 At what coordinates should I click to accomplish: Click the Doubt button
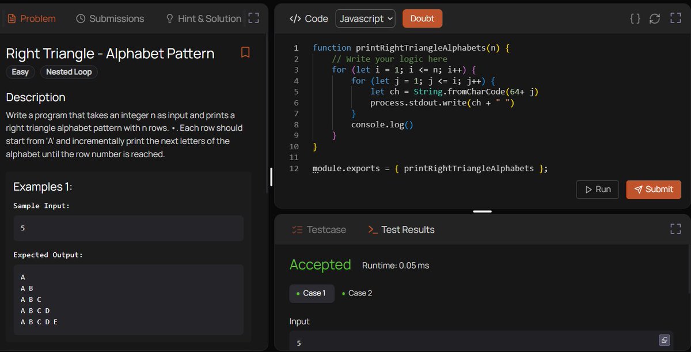[x=422, y=18]
